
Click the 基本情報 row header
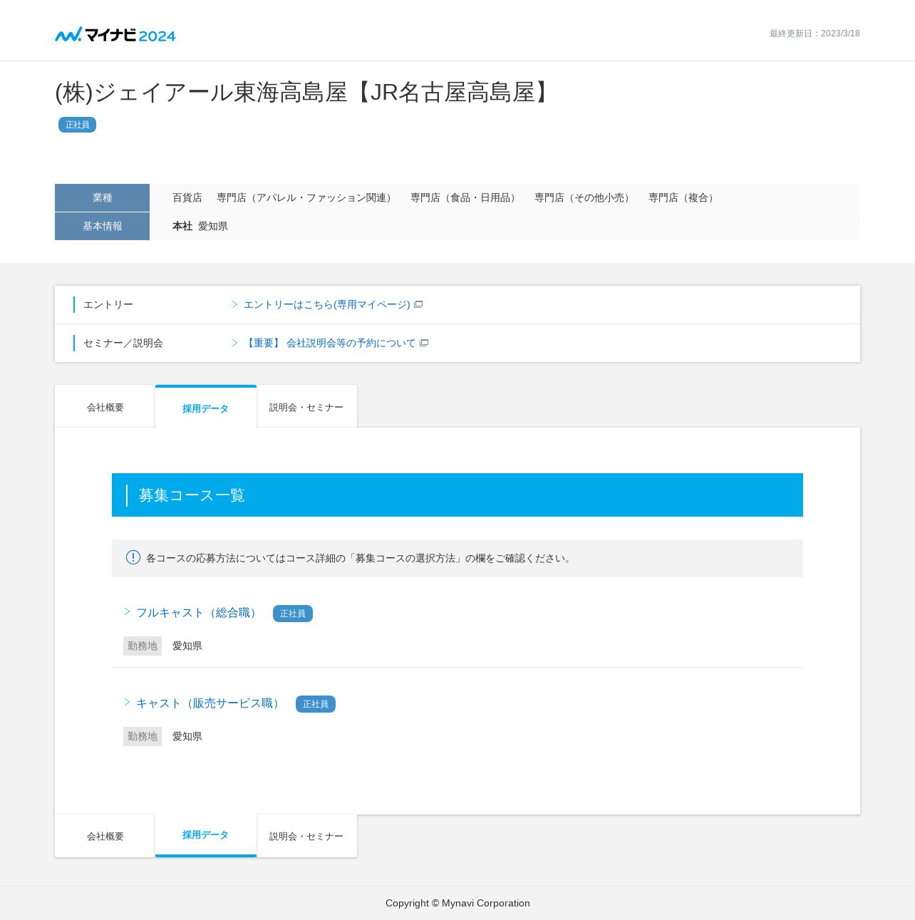click(102, 226)
